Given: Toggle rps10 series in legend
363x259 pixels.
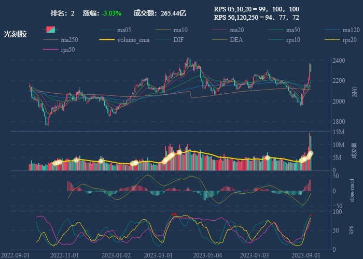Looking at the screenshot, I should click(x=286, y=40).
